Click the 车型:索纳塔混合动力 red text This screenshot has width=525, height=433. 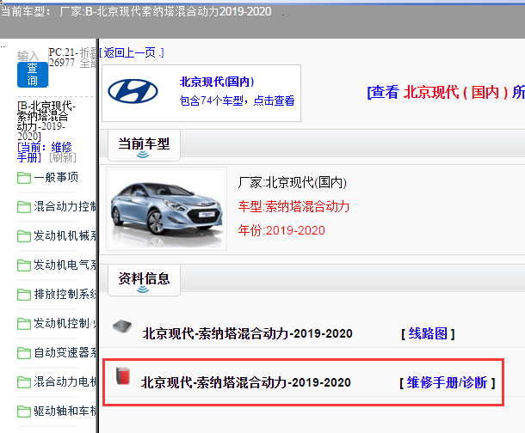[294, 207]
